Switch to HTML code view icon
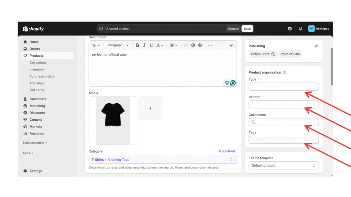The width and height of the screenshot is (351, 197). point(232,45)
